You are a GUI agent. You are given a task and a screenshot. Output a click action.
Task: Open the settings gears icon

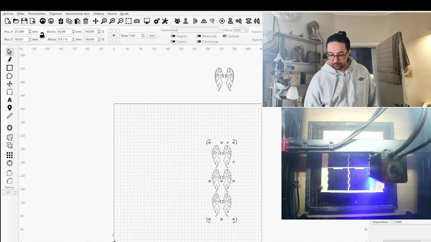(157, 21)
